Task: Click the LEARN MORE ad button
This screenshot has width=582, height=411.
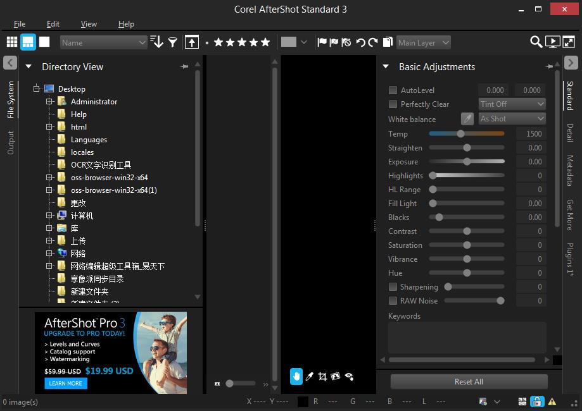Action: coord(66,383)
